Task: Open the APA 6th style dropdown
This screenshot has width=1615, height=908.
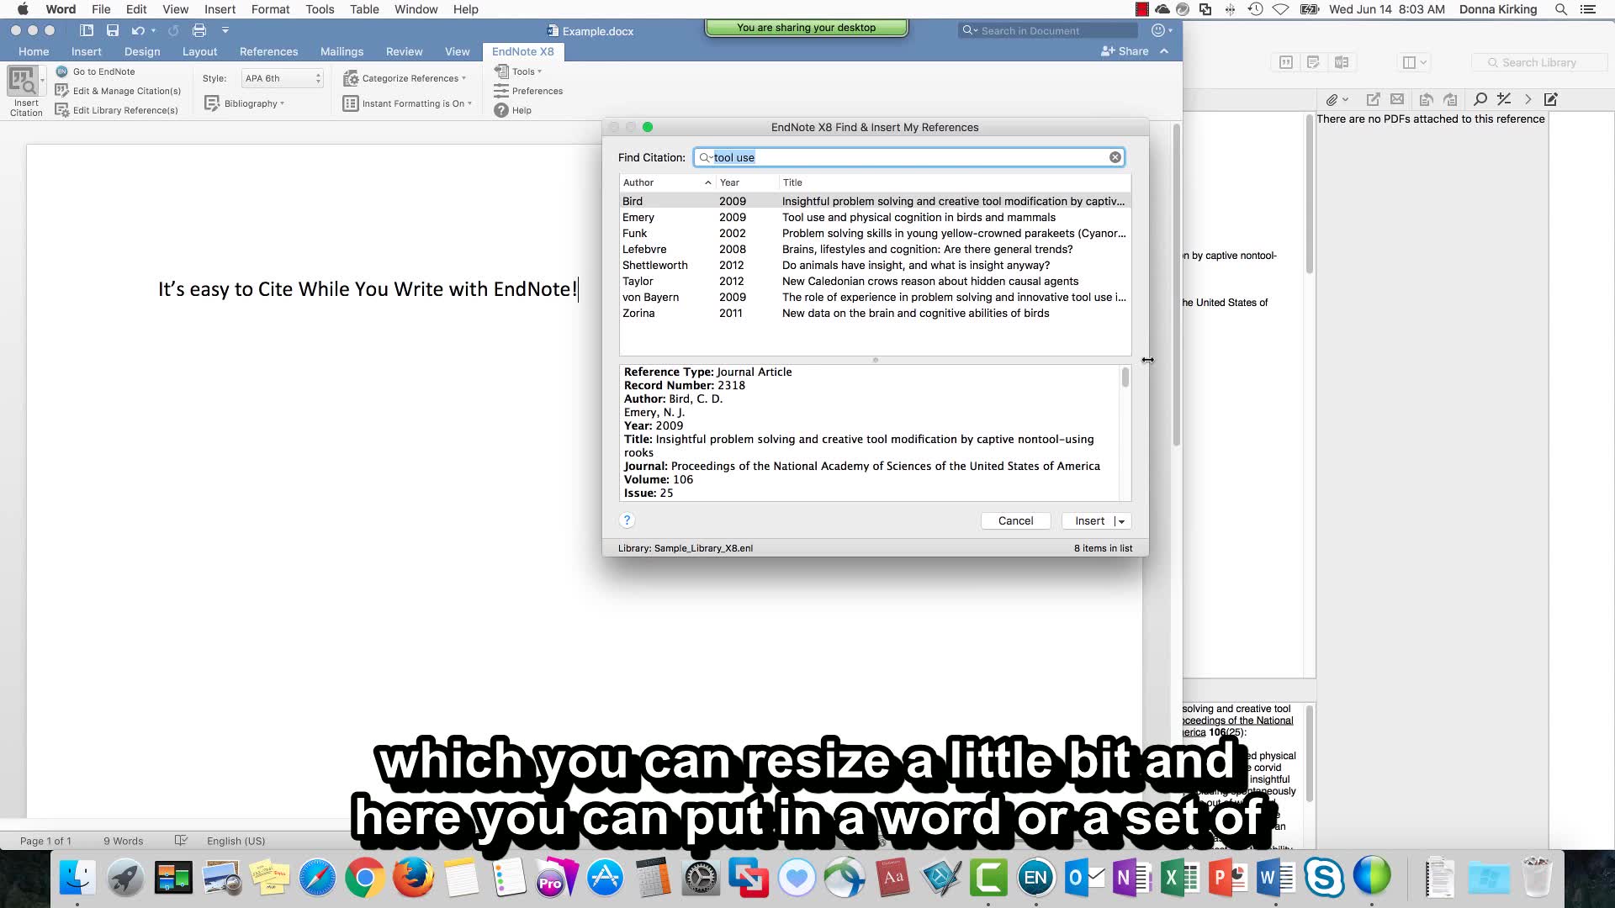Action: click(283, 78)
